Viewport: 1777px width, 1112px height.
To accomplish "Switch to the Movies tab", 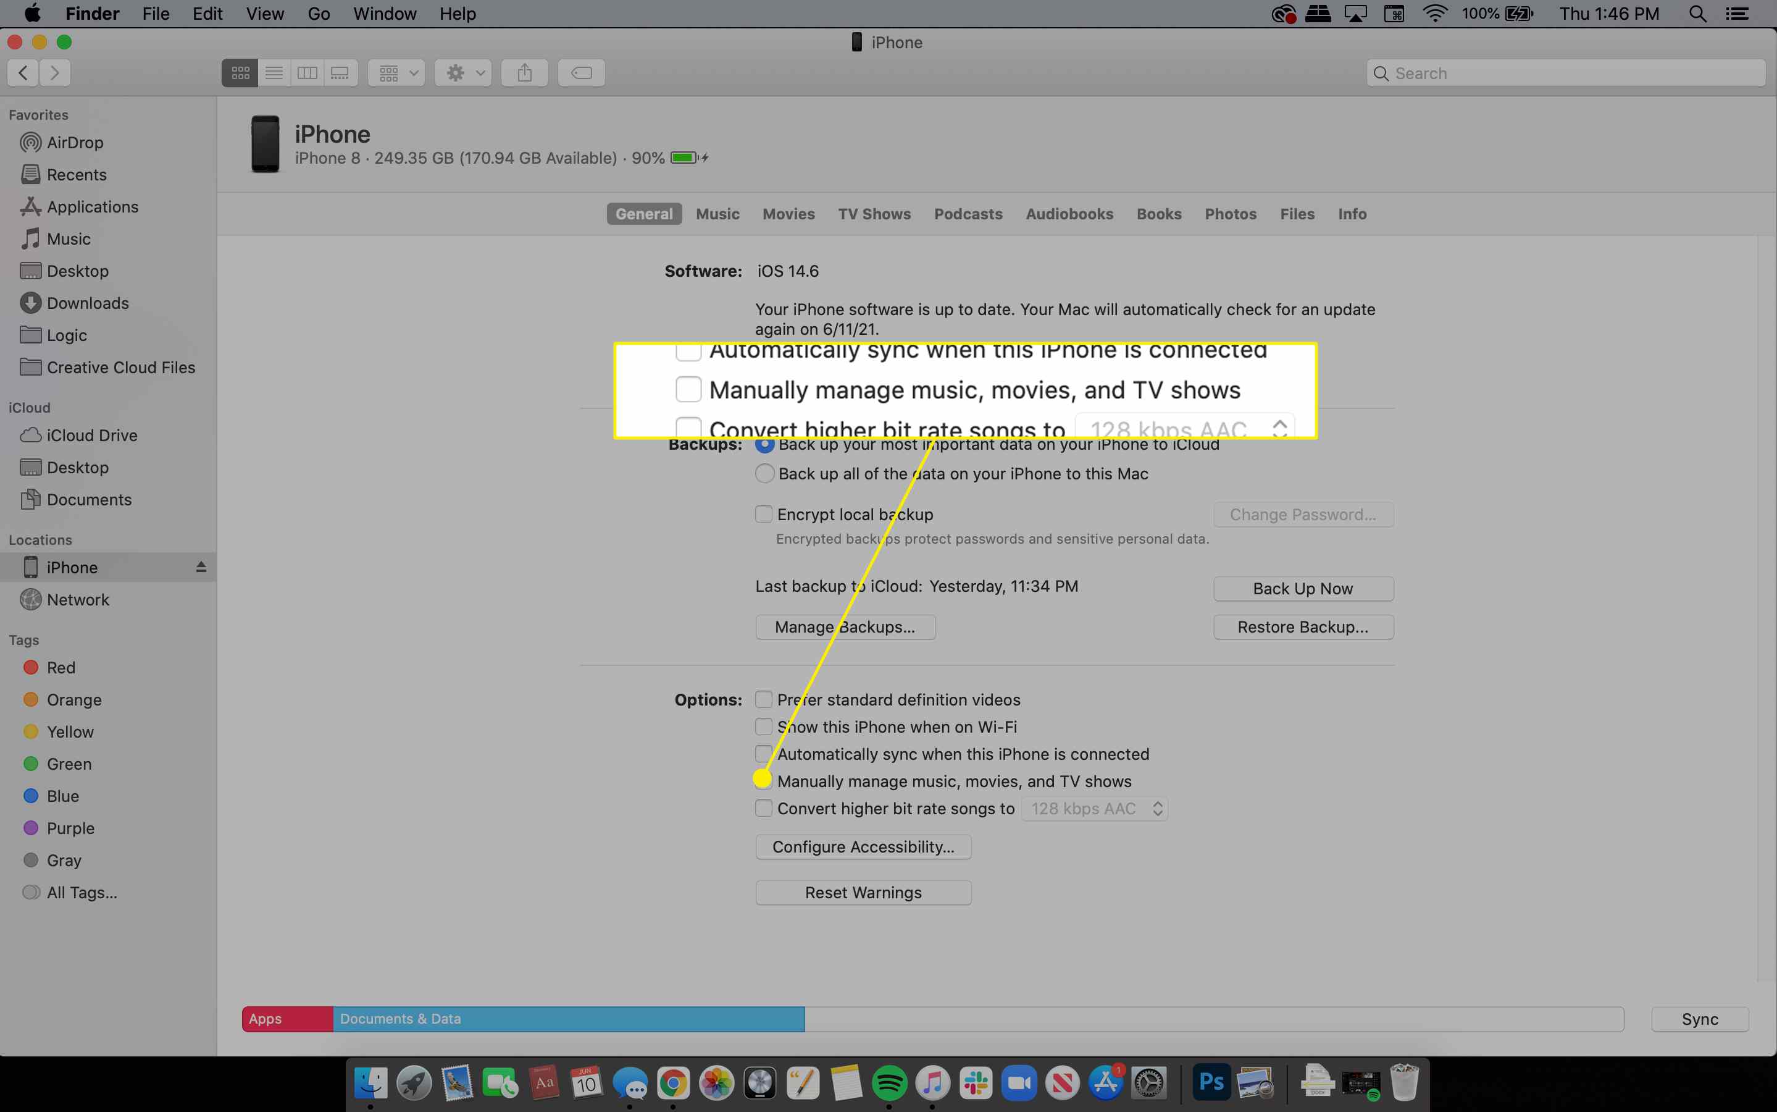I will click(x=788, y=214).
